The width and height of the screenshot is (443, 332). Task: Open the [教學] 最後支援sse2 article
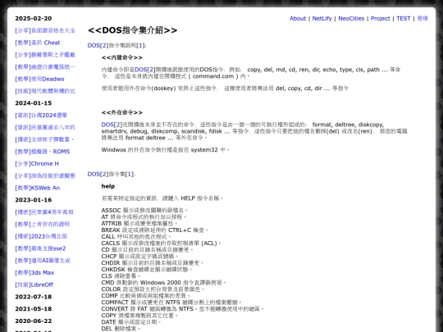point(40,248)
